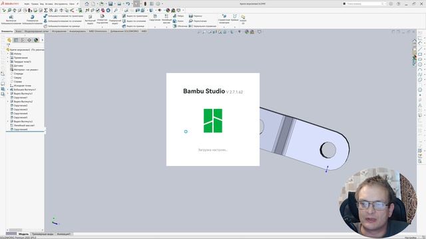This screenshot has height=239, width=426.
Task: Switch to the Добавления SOLIDWORKS tab
Action: [x=124, y=31]
